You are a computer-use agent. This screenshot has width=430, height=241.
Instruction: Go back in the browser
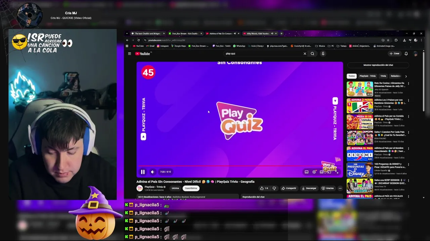click(x=127, y=40)
